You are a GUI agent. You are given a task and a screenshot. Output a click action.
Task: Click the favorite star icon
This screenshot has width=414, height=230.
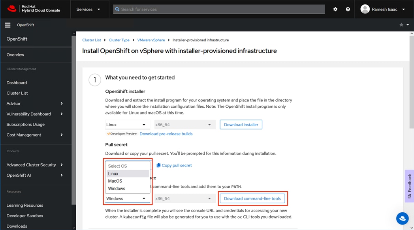[401, 25]
